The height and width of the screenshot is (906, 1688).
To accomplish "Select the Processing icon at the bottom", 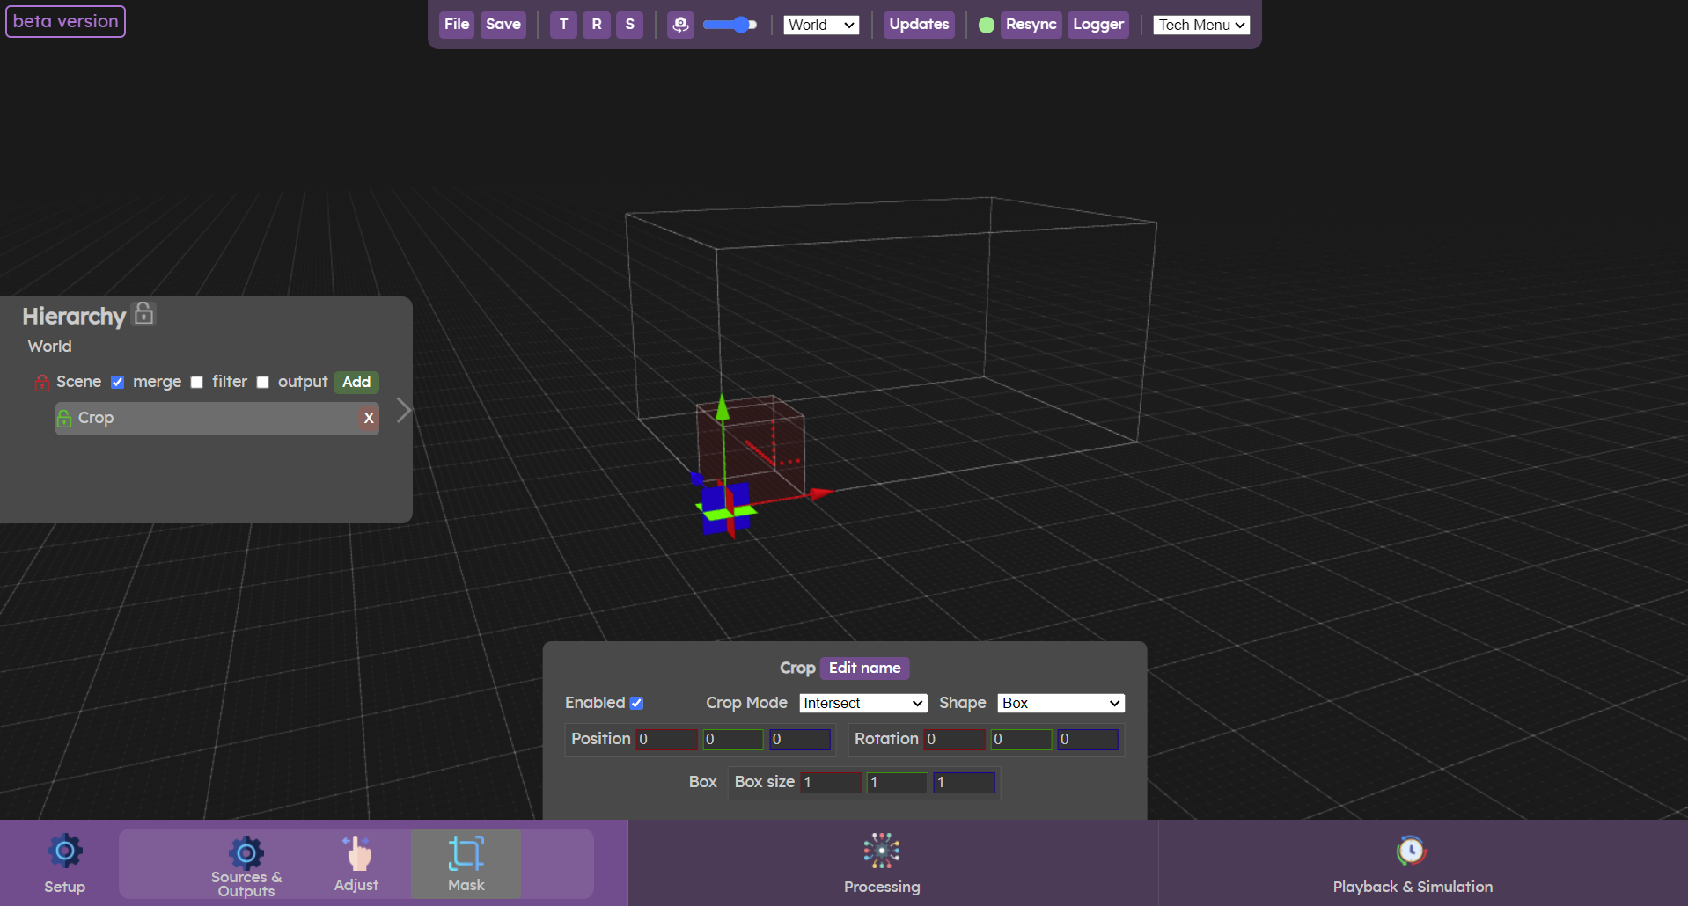I will point(881,851).
